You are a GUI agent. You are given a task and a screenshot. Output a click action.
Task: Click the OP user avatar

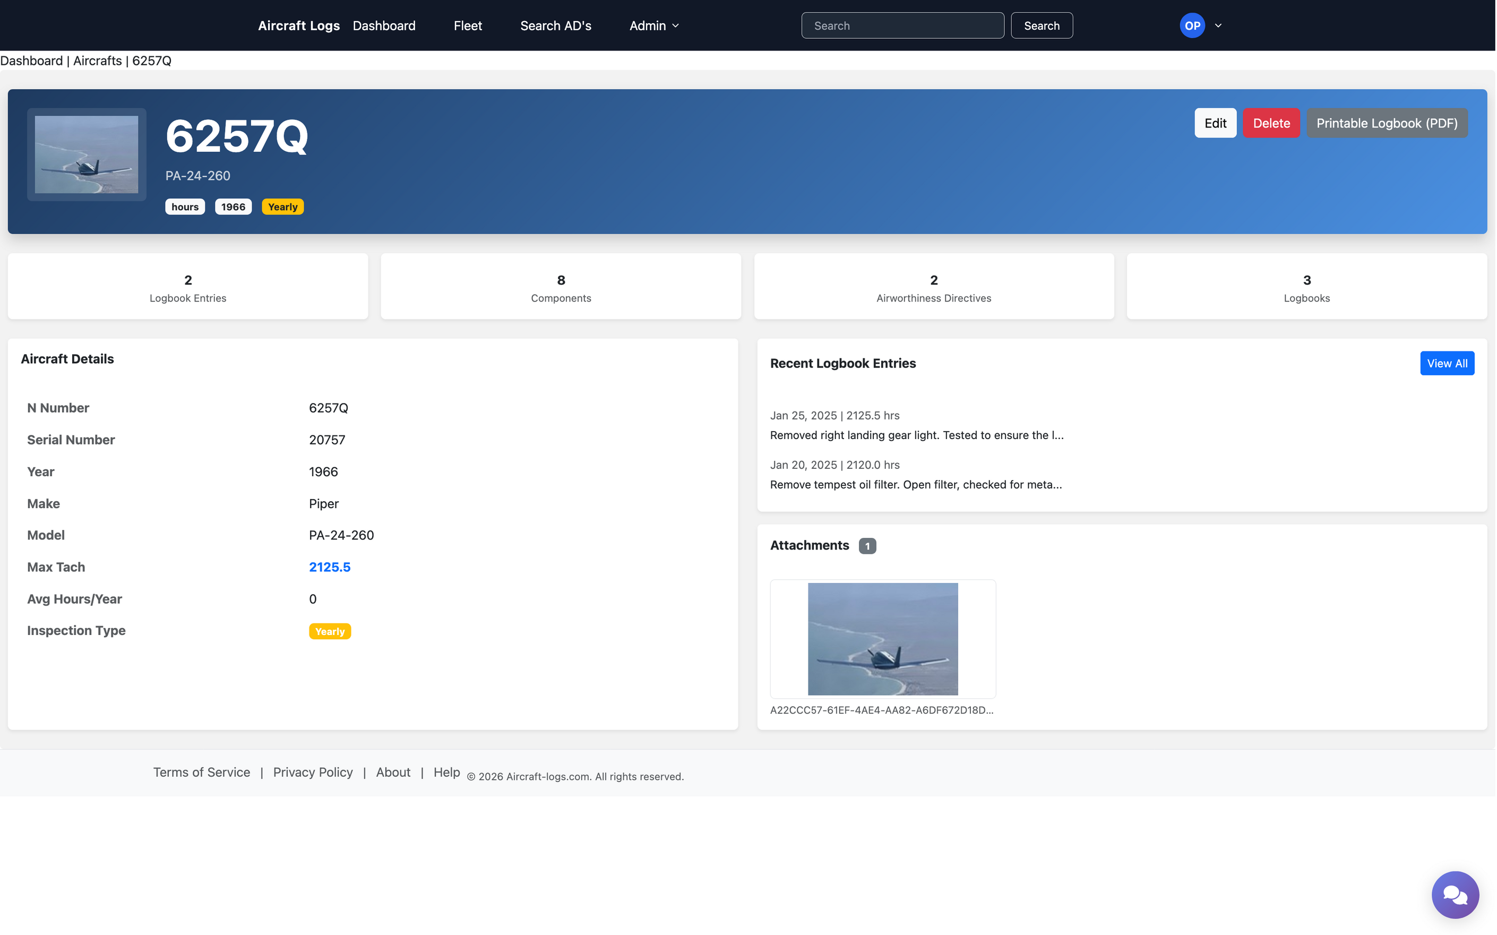point(1192,25)
